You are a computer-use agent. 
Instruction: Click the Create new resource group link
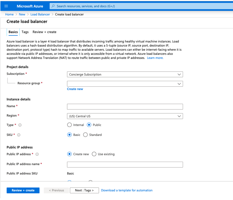[x=75, y=89]
